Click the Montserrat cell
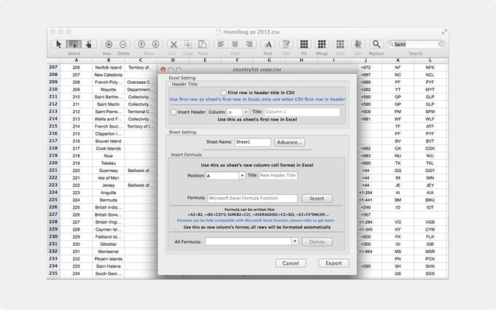The height and width of the screenshot is (310, 496). (x=108, y=252)
